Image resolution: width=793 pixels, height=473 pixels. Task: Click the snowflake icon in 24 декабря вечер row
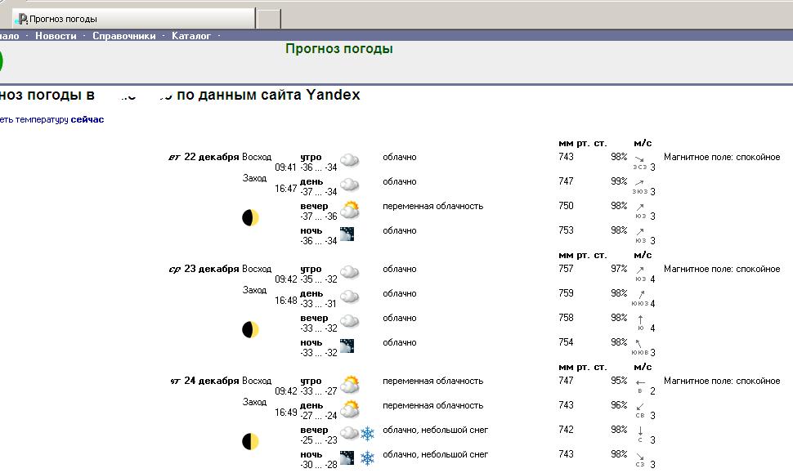click(x=368, y=433)
